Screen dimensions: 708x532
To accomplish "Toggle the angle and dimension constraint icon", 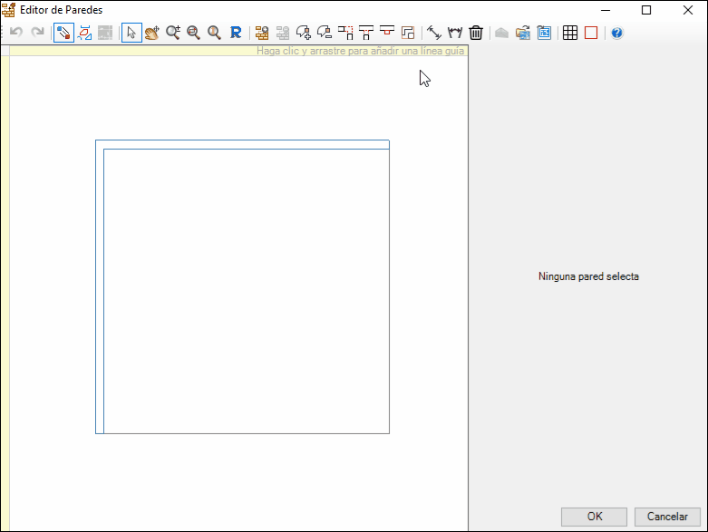I will [84, 33].
